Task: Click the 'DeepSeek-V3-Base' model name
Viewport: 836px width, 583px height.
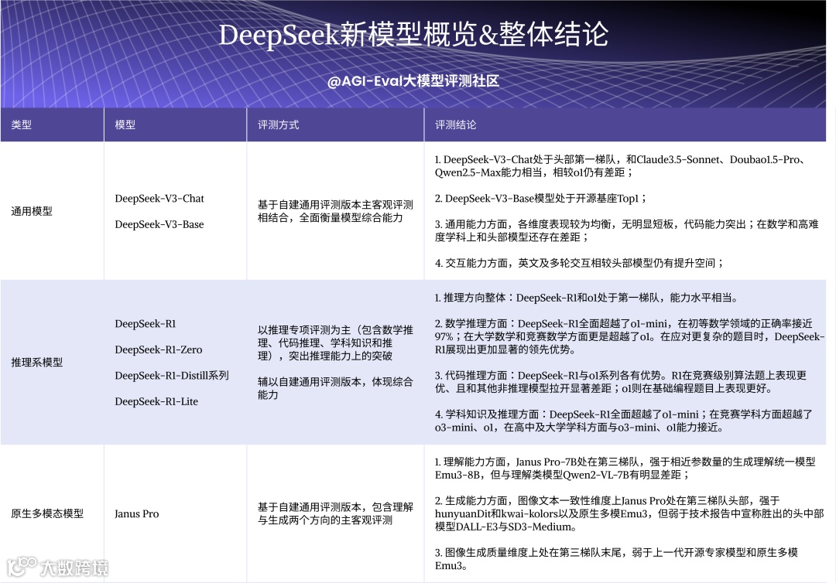Action: pos(159,225)
